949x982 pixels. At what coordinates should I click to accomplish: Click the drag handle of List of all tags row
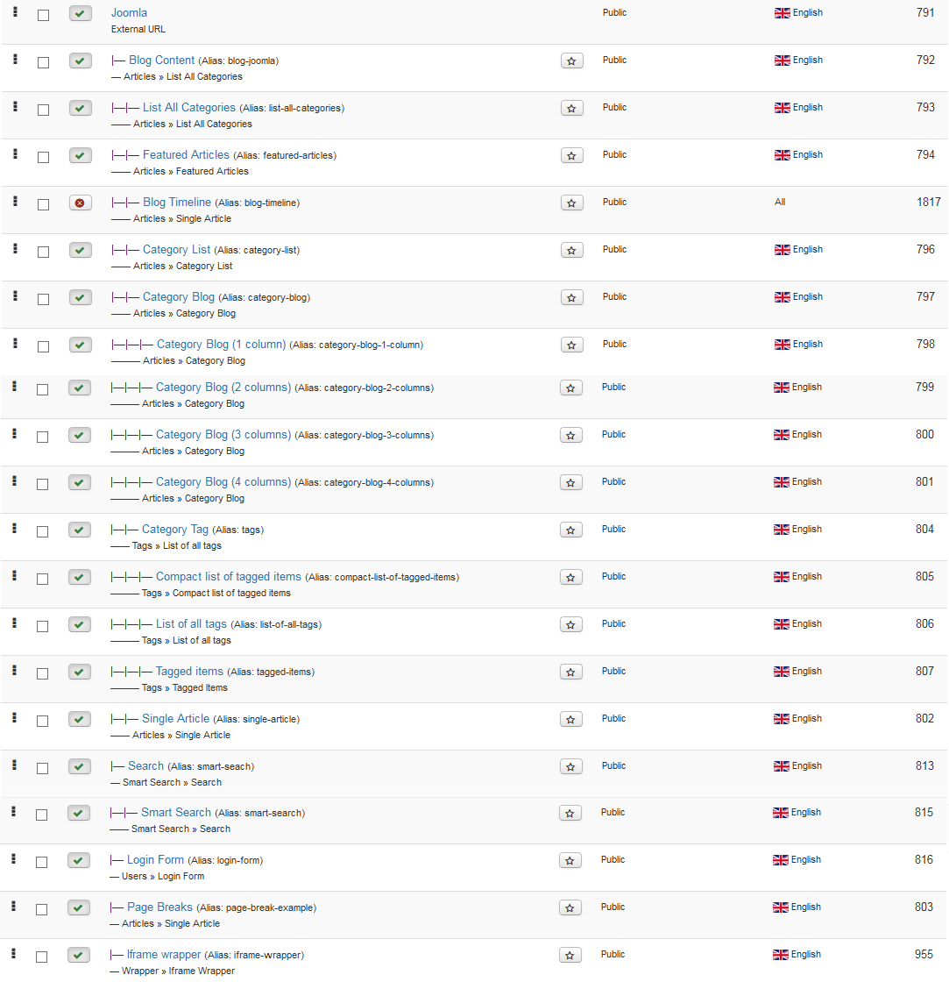tap(15, 623)
